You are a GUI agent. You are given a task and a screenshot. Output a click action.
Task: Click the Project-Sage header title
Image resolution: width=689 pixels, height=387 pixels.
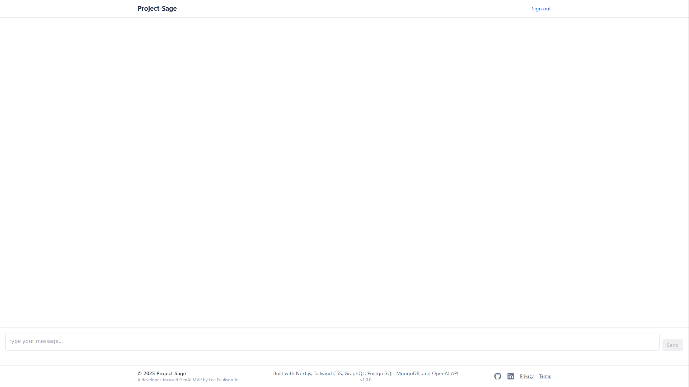[157, 9]
